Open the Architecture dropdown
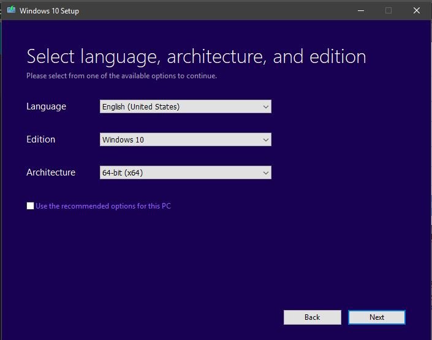432x340 pixels. 186,172
